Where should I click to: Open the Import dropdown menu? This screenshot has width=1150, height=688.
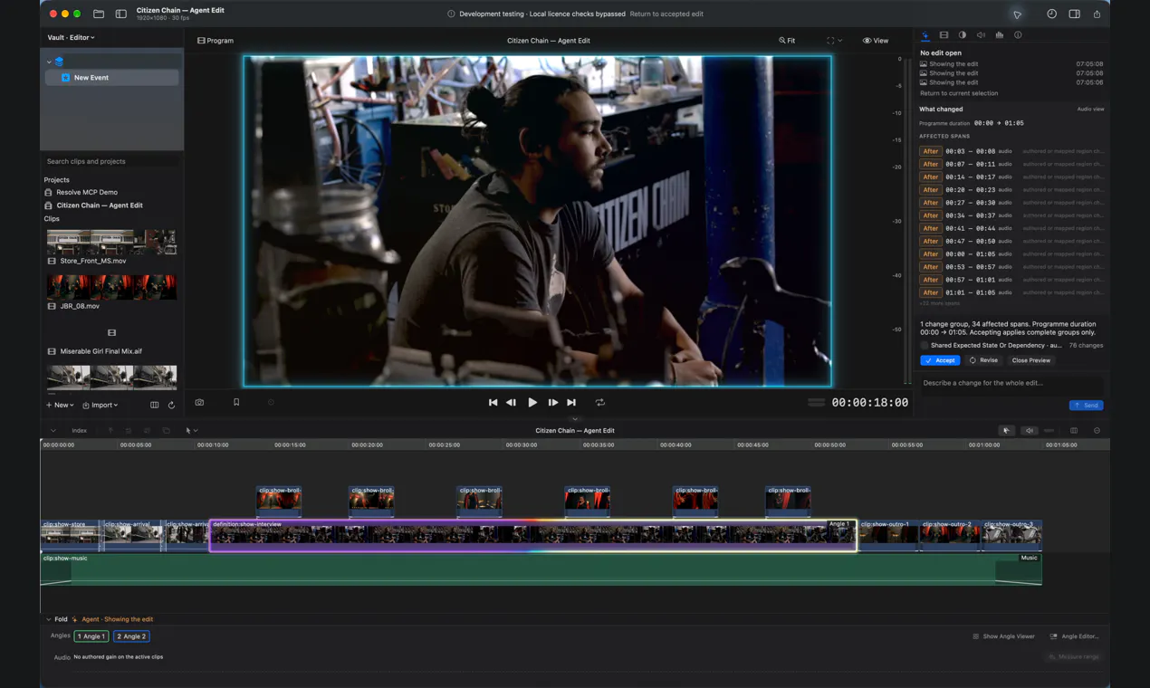click(x=101, y=406)
